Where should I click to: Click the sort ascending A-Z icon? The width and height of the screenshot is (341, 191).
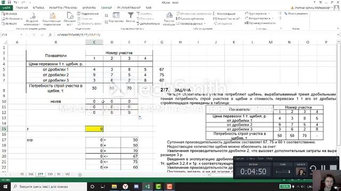107,15
